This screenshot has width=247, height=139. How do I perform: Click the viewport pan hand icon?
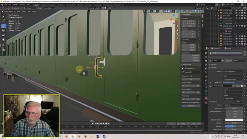(x=178, y=30)
